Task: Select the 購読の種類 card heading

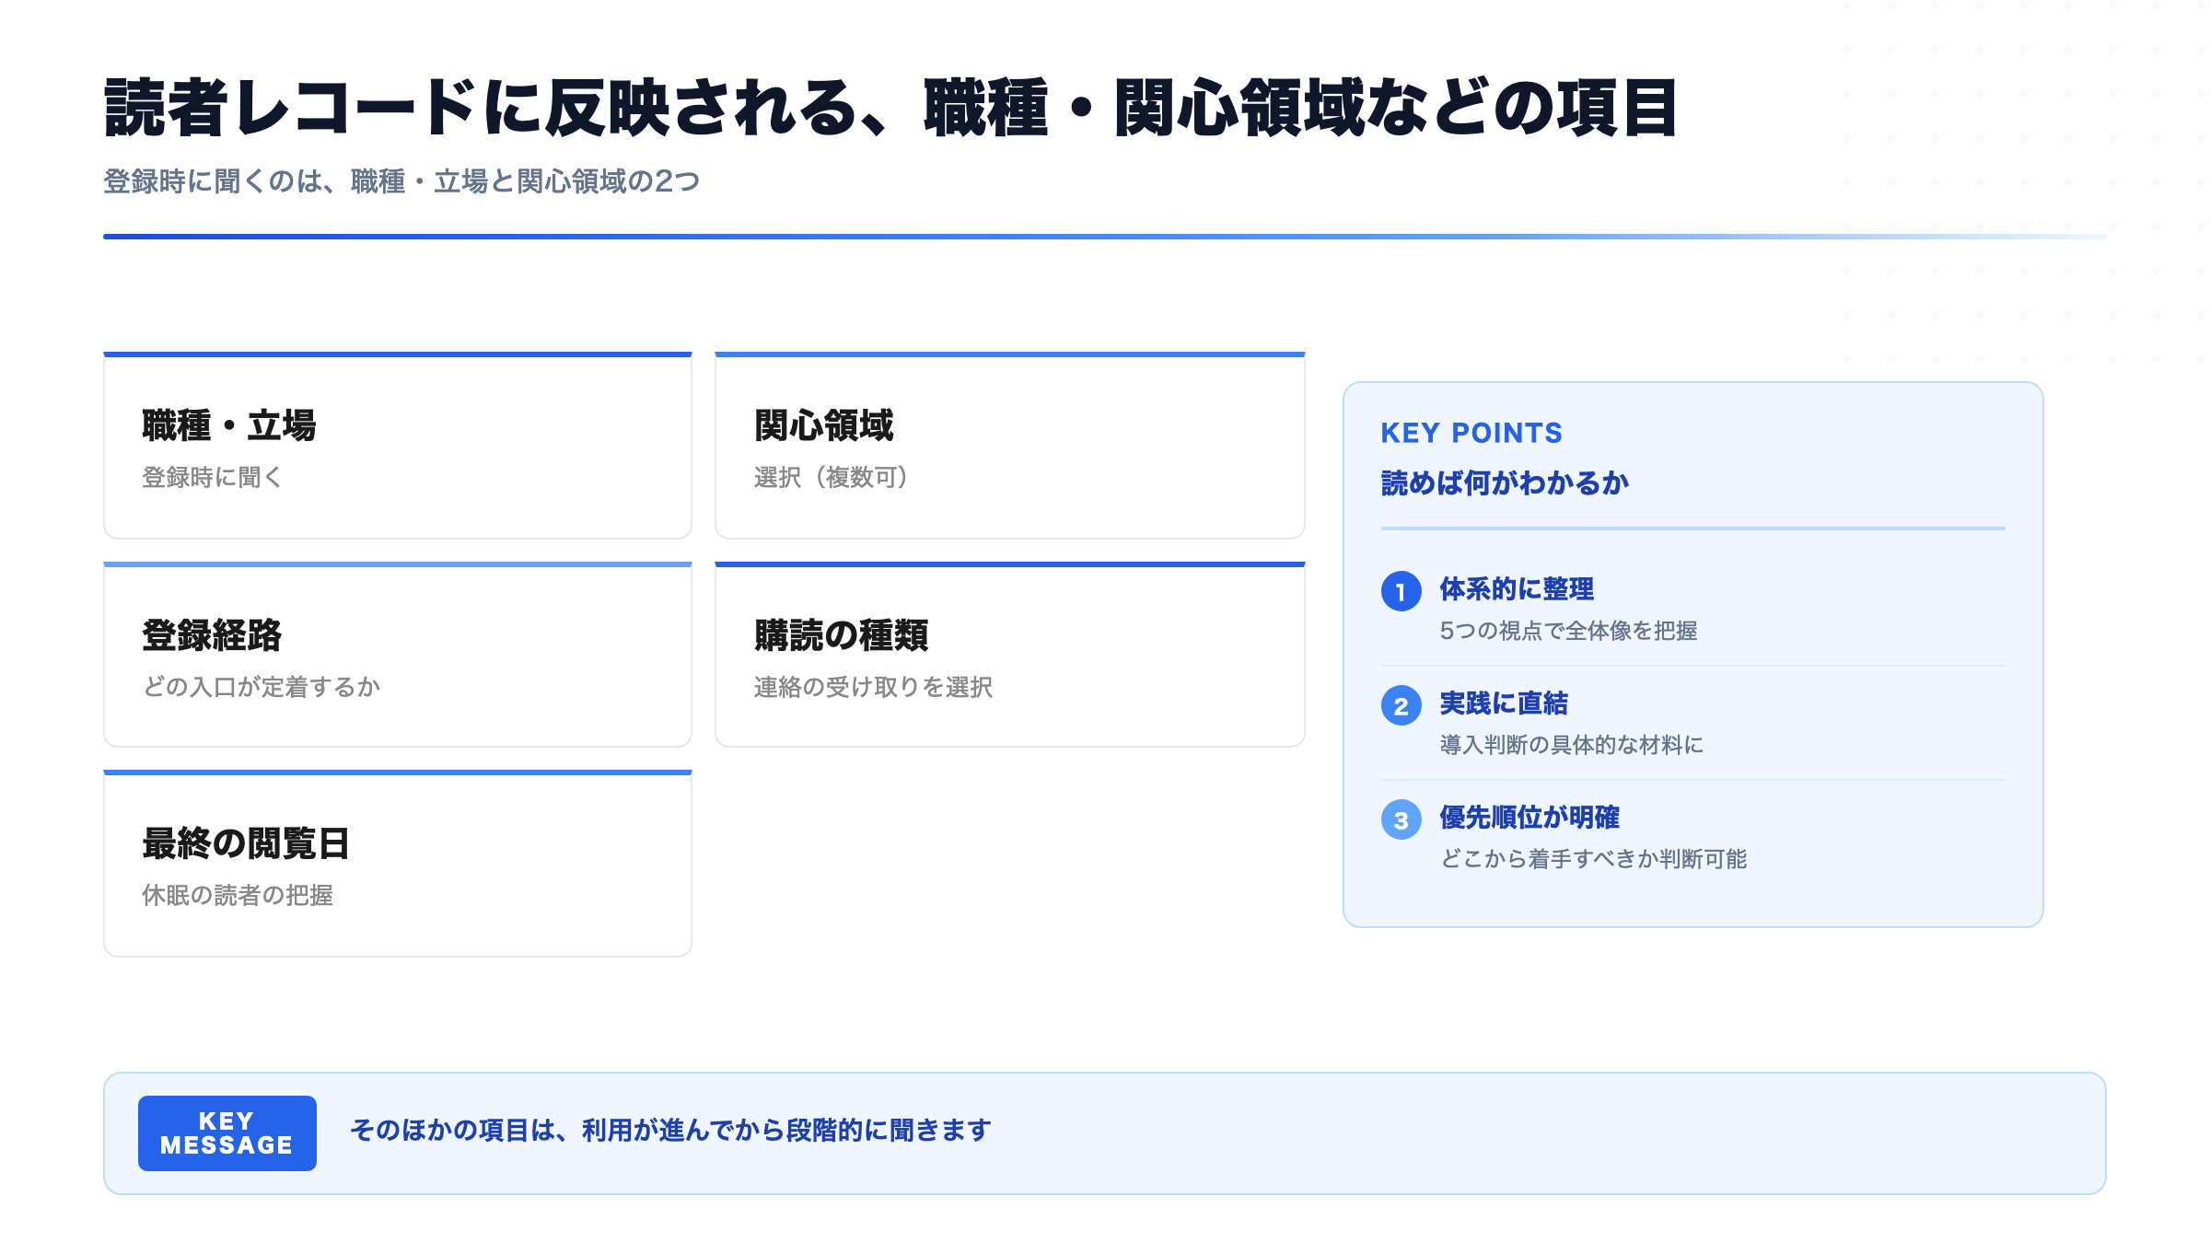Action: [x=841, y=635]
